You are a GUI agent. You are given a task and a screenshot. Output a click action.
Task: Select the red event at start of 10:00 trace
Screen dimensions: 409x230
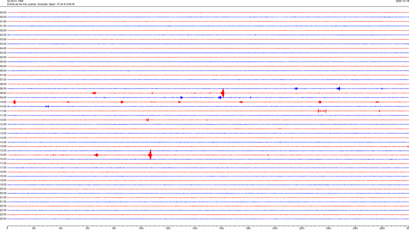coord(14,102)
